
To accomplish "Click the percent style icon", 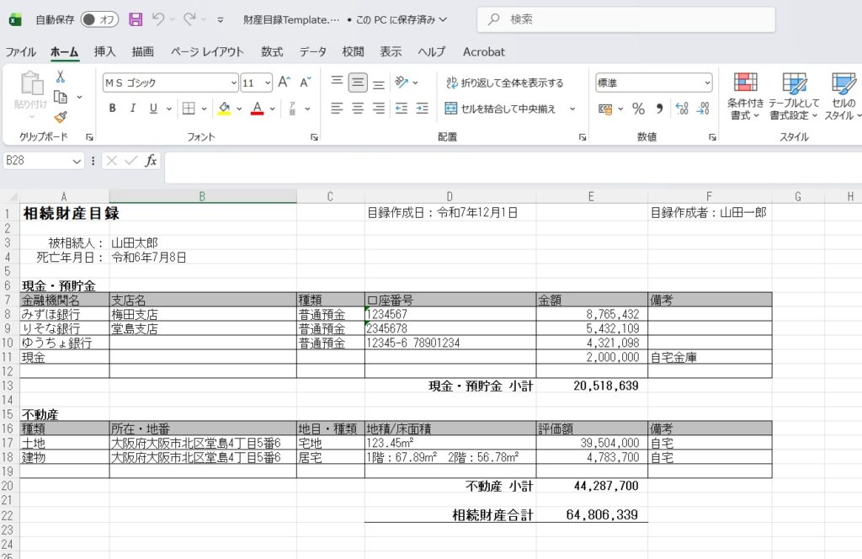I will click(638, 109).
